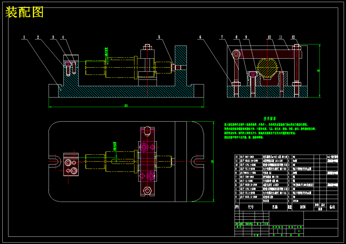
Task: Select the "总计" weight sub-header cell
Action: point(323,205)
